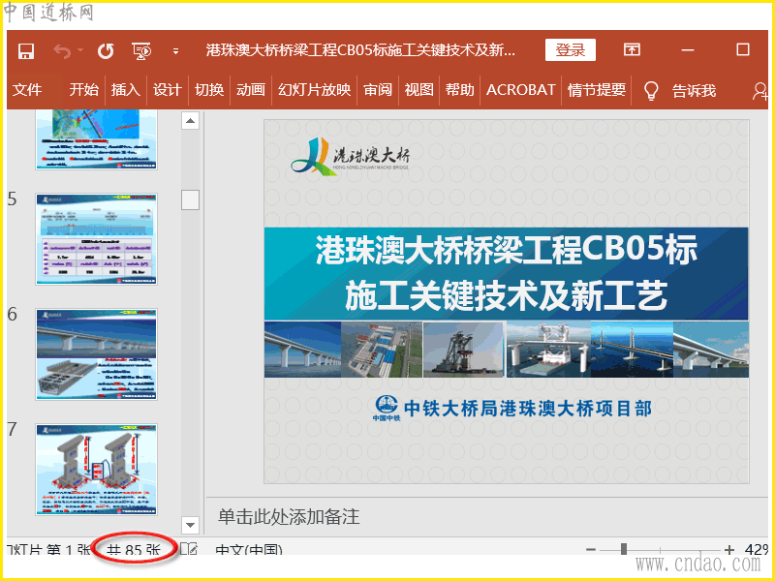Click the zoom percentage value

(x=757, y=549)
